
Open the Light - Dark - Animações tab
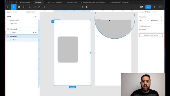54,2
